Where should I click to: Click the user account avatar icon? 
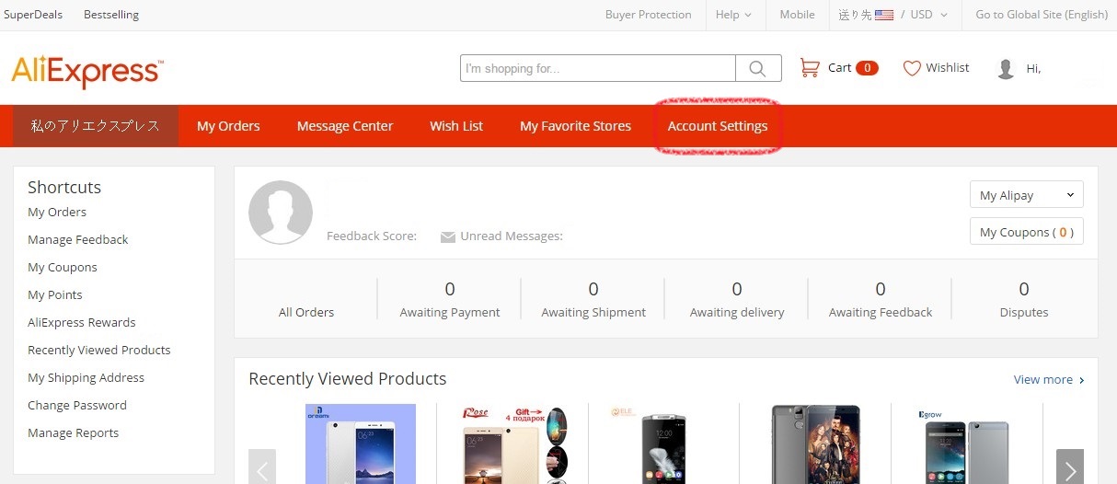pos(1006,69)
